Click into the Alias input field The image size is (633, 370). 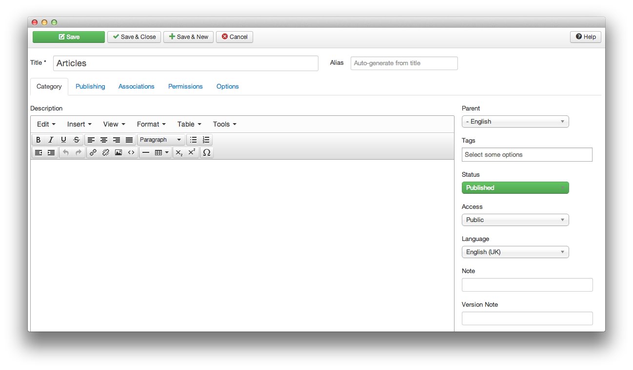pyautogui.click(x=404, y=63)
